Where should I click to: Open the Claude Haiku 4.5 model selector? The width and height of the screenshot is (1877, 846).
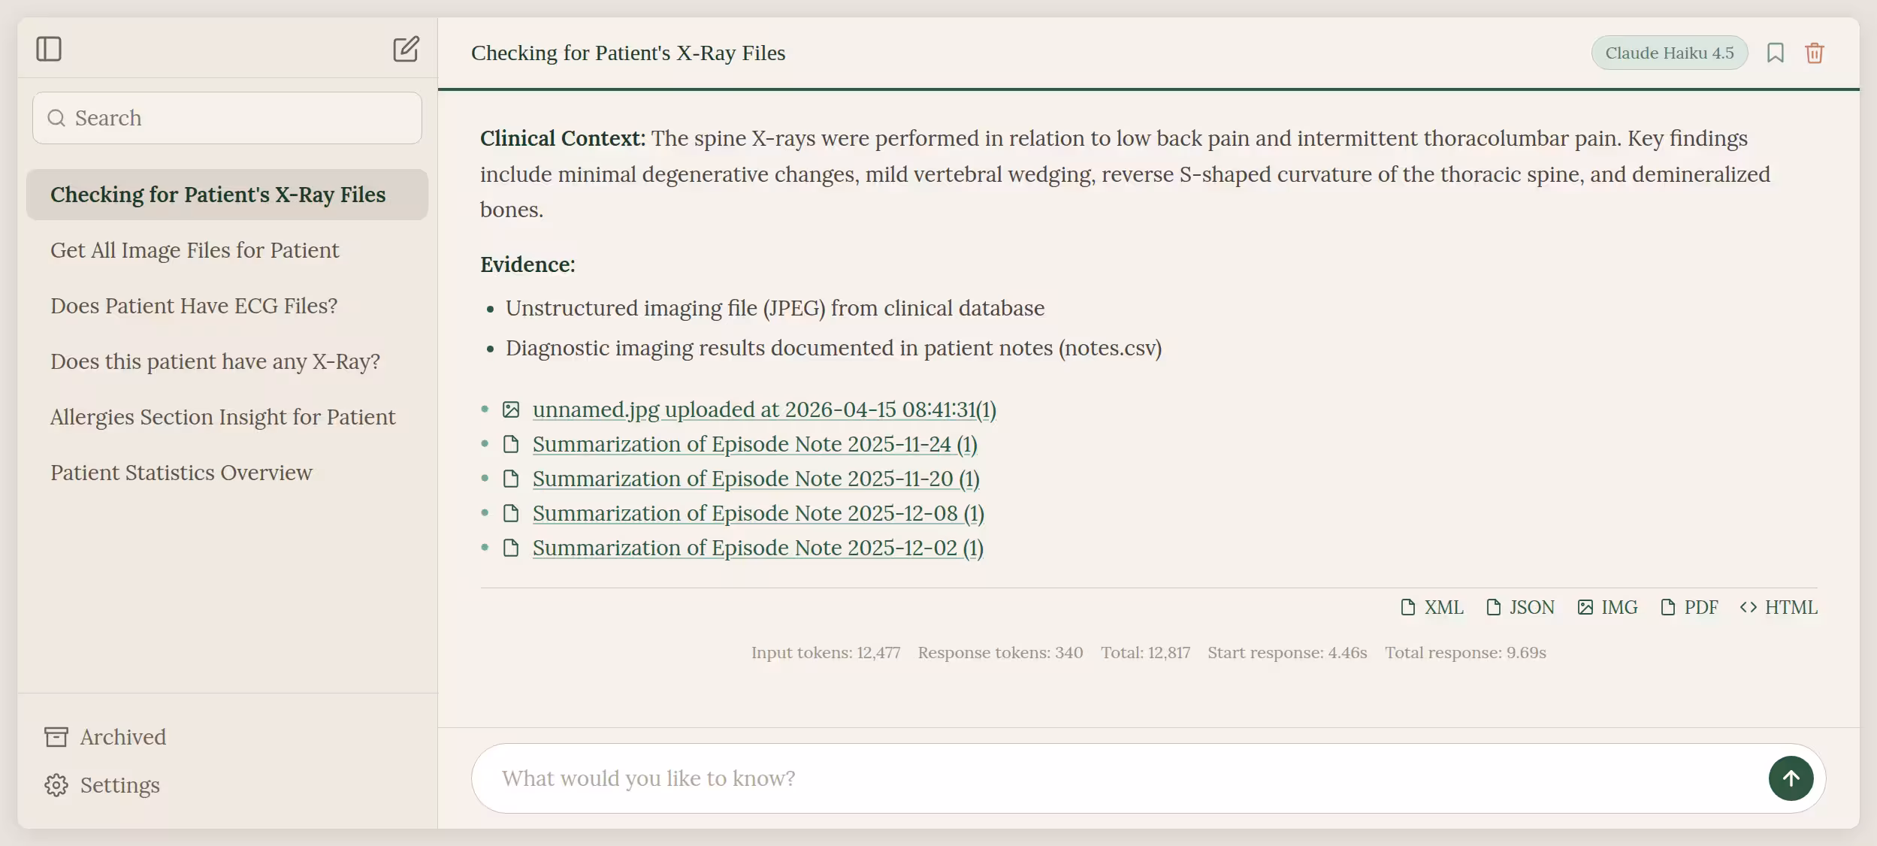click(1670, 53)
